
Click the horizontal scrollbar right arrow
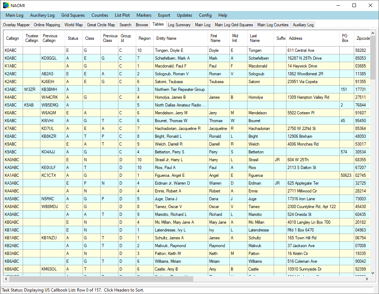(367, 279)
